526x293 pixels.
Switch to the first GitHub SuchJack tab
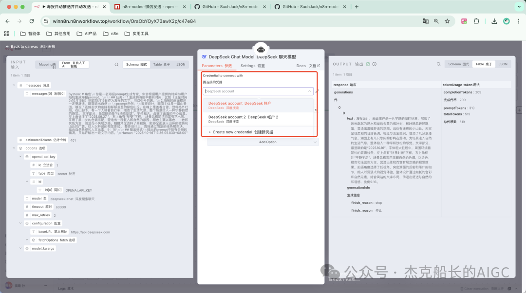[x=230, y=7]
